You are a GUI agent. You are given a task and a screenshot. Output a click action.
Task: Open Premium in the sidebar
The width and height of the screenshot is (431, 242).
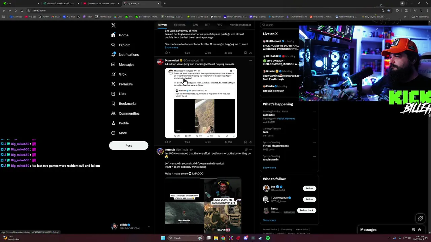[122, 84]
